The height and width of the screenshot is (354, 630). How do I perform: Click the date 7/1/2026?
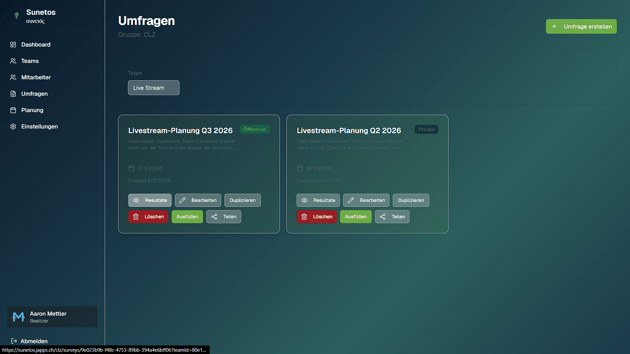[150, 168]
